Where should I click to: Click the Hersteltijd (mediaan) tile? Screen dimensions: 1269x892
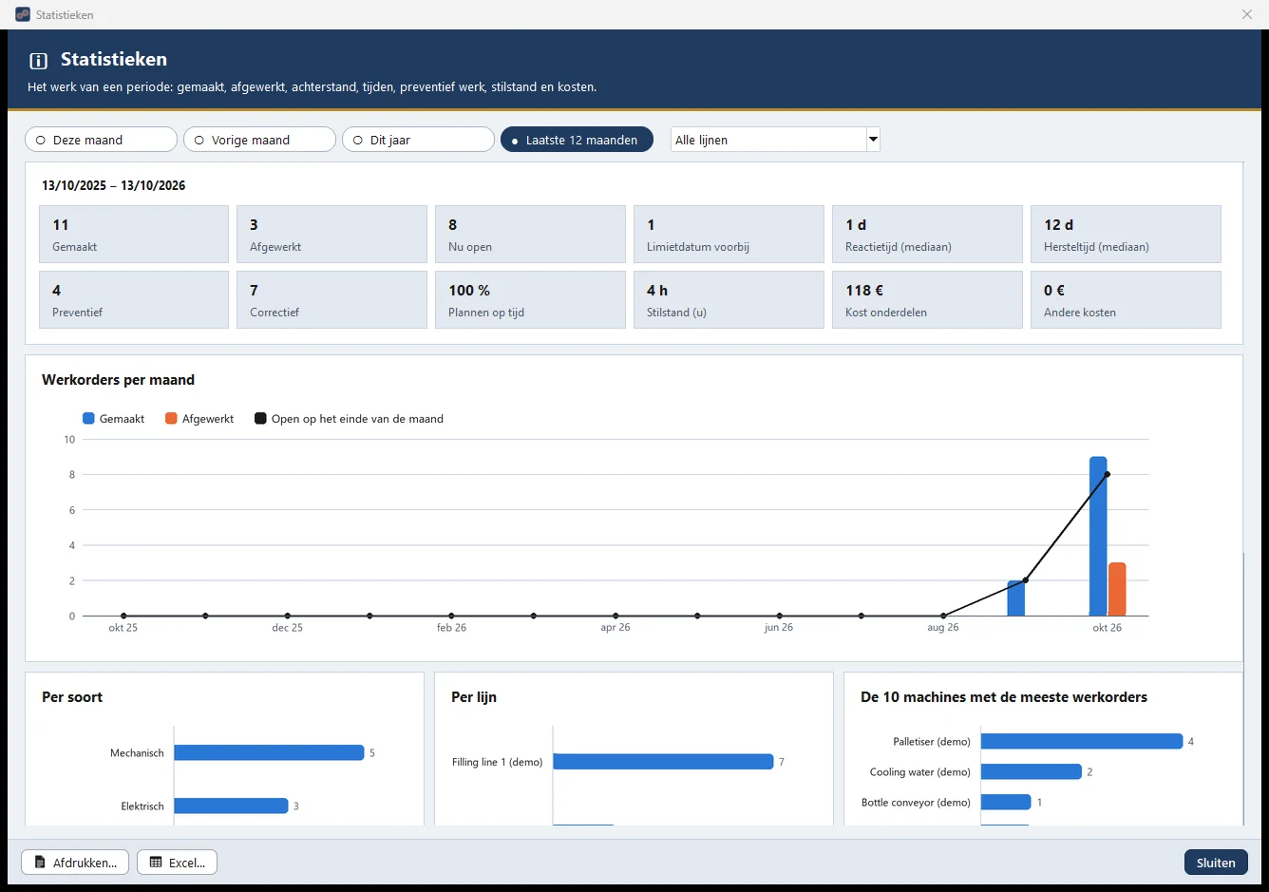1126,234
